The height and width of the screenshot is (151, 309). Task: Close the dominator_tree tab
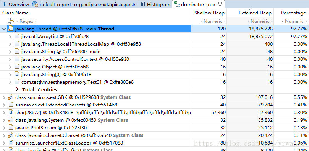click(x=220, y=4)
